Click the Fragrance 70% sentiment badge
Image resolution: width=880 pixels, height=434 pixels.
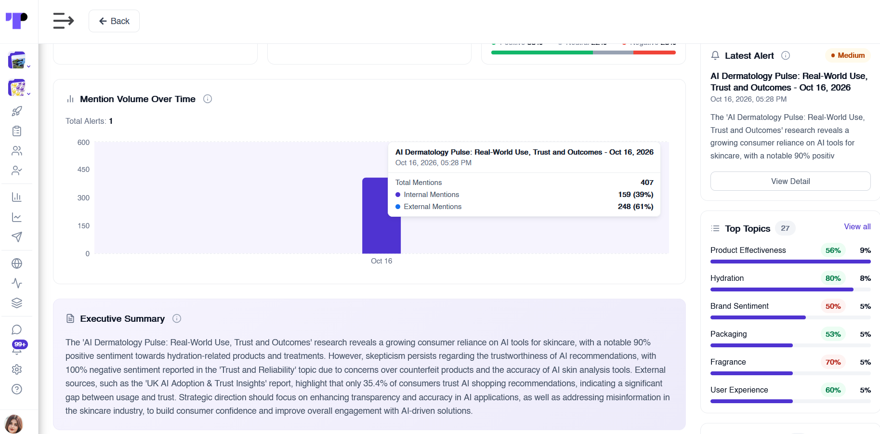click(x=833, y=362)
